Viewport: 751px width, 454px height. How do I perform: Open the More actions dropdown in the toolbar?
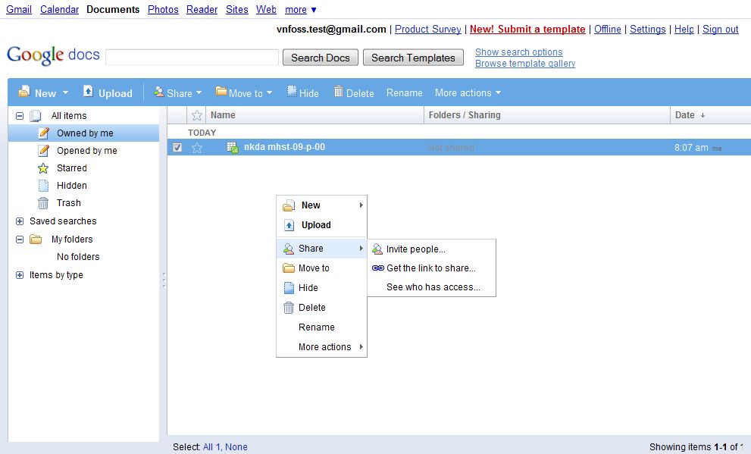(x=468, y=92)
